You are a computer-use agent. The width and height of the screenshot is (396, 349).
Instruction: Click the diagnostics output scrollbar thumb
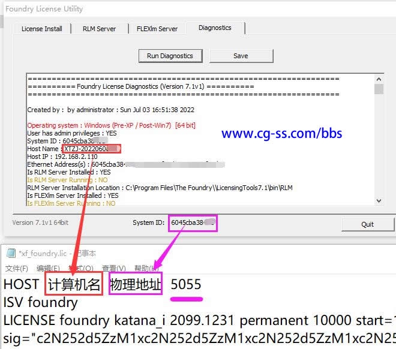coord(379,89)
